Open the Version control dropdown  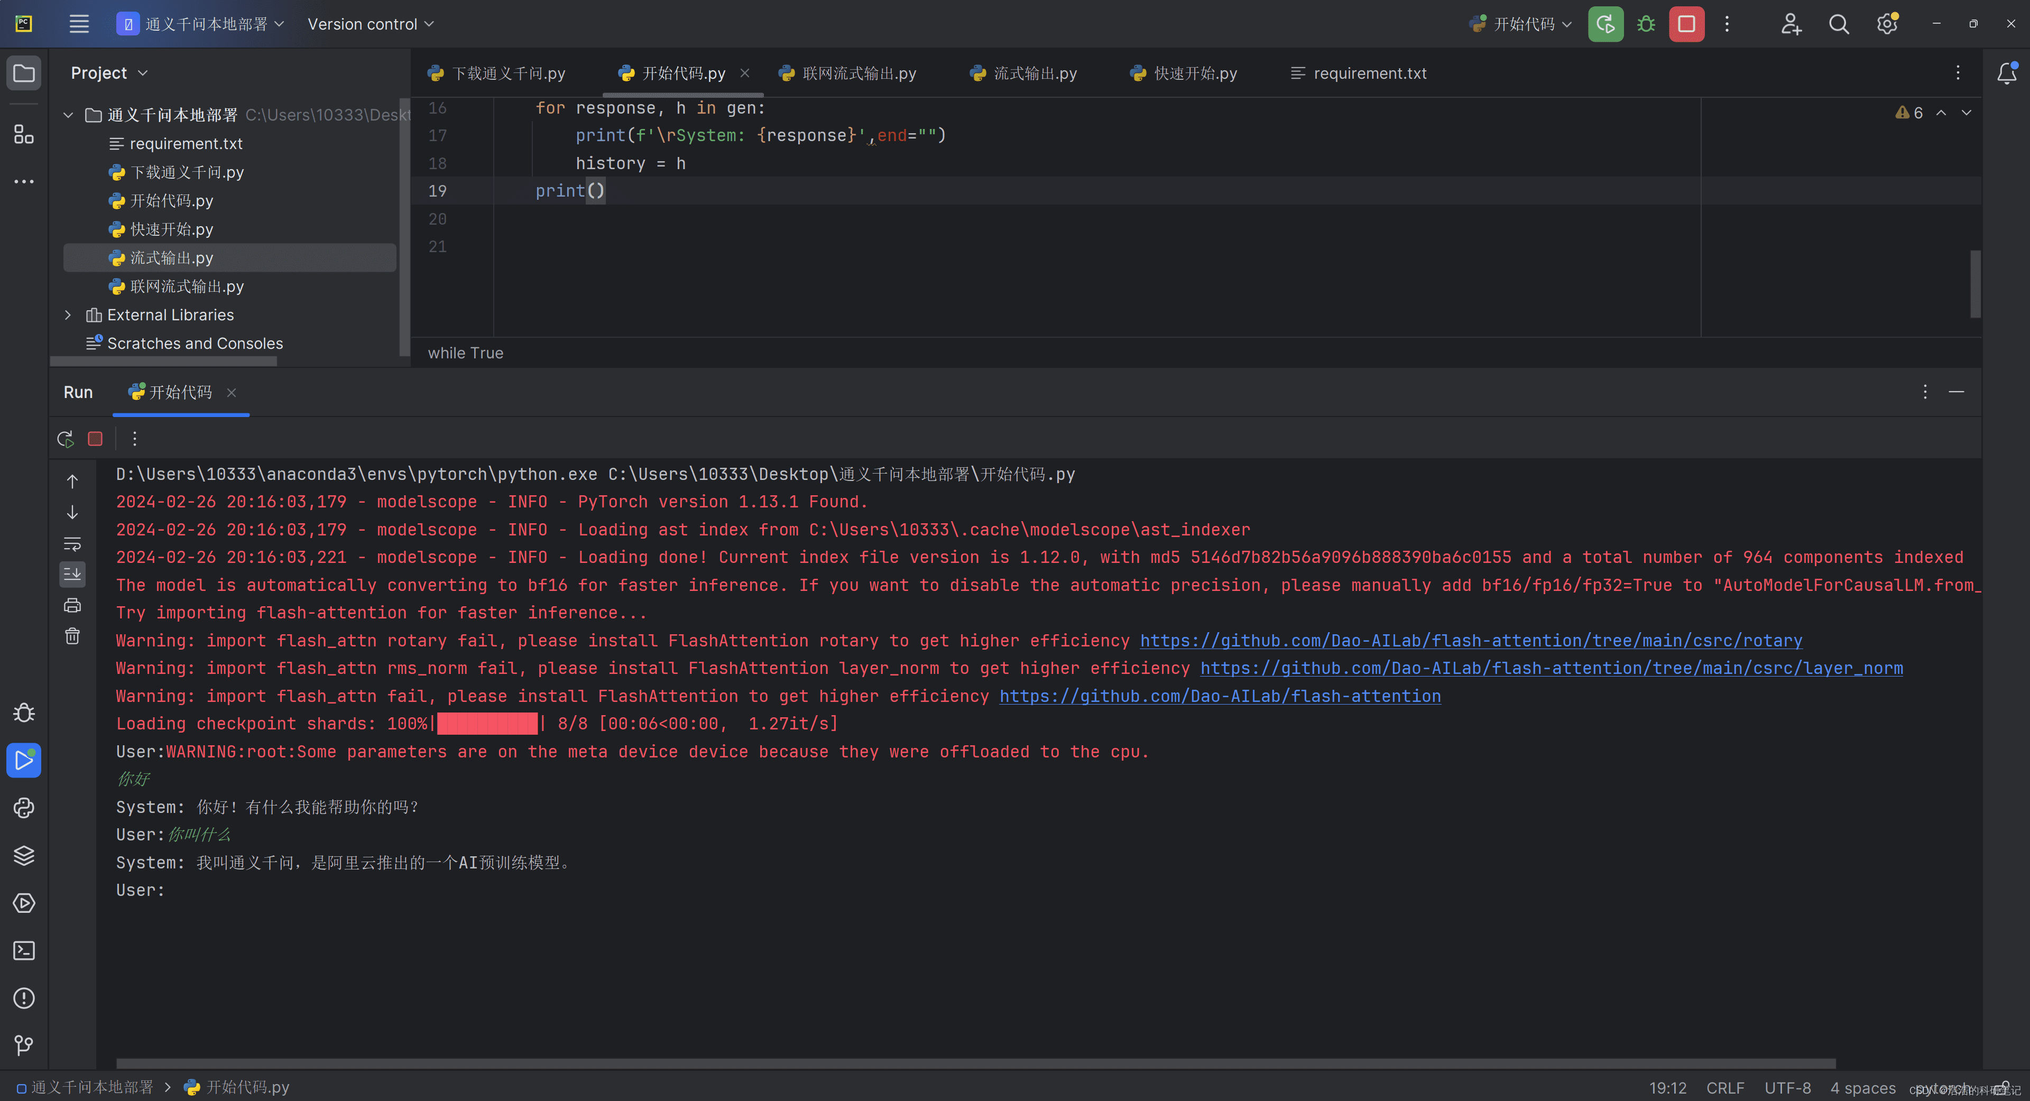coord(371,24)
